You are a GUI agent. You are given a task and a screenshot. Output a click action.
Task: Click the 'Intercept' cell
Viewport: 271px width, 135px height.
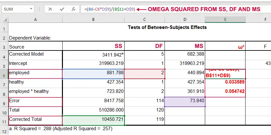coord(35,65)
